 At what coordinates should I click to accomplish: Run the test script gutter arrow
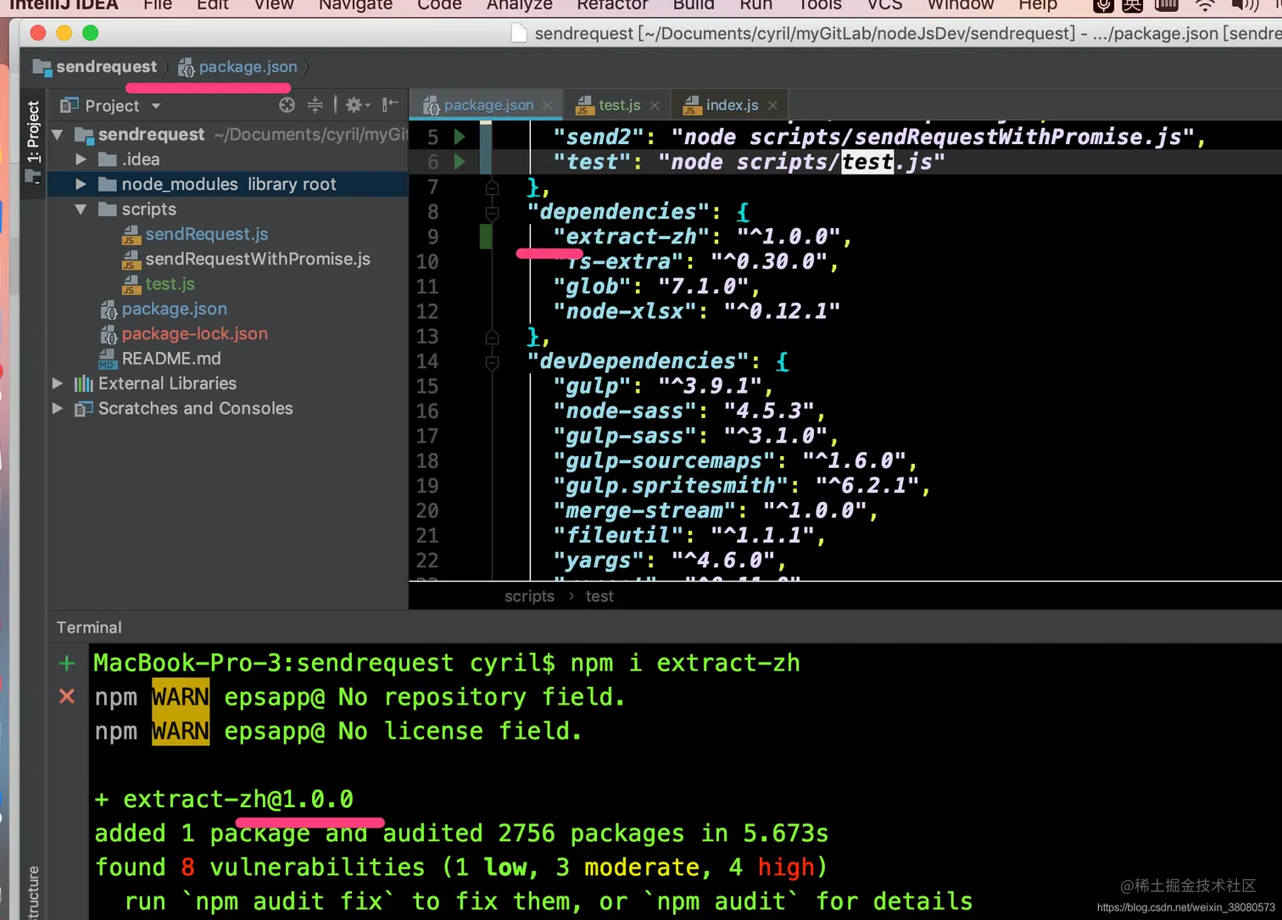460,161
